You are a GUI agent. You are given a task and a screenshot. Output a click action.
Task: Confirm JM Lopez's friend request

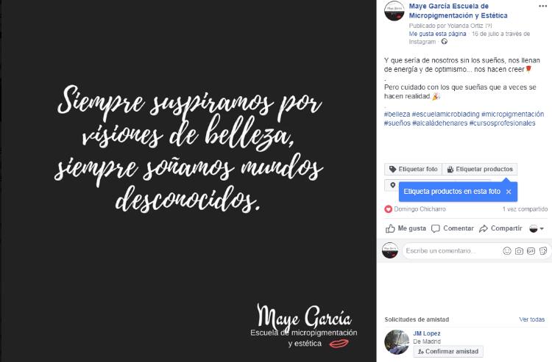[448, 352]
